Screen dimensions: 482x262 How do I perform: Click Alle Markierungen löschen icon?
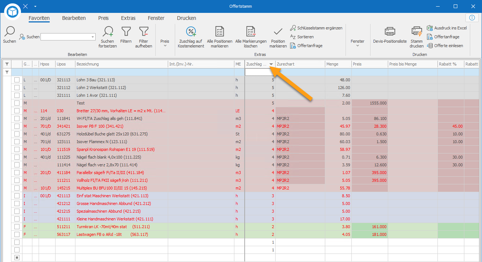click(x=251, y=32)
